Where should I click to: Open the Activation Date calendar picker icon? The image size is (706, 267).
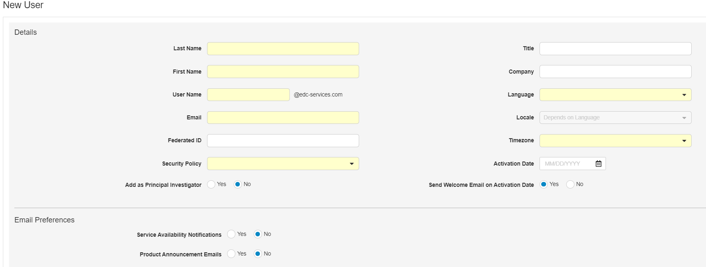pyautogui.click(x=598, y=164)
